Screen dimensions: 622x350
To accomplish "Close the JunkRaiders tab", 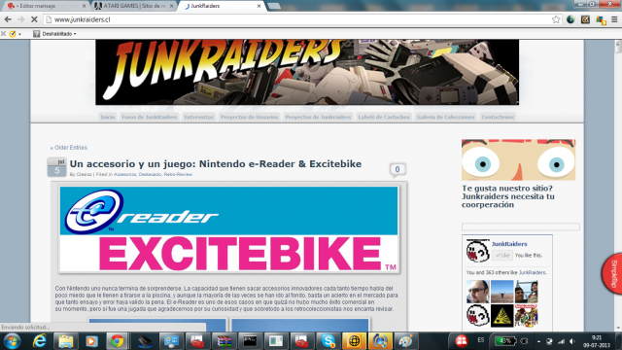I will (x=259, y=6).
